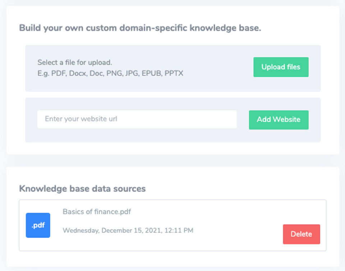
Task: Click the 'Knowledge base data sources' heading
Action: click(82, 188)
